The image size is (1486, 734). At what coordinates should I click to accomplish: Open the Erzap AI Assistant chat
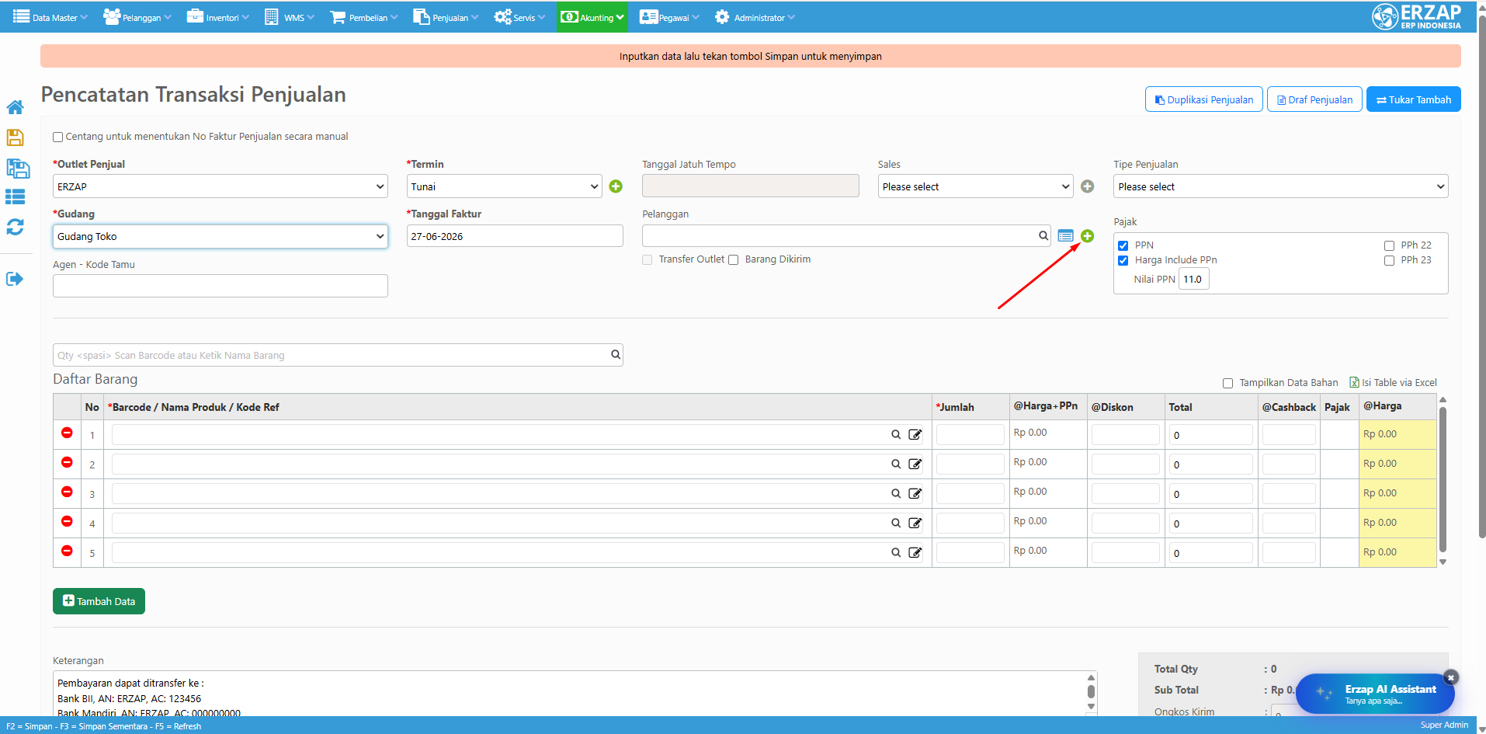[x=1375, y=694]
